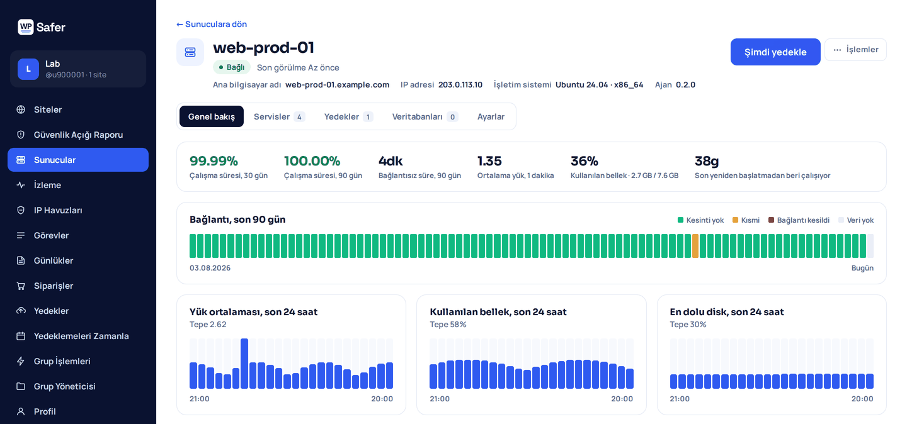The width and height of the screenshot is (907, 424).
Task: Open the İşlemler actions menu
Action: tap(855, 50)
